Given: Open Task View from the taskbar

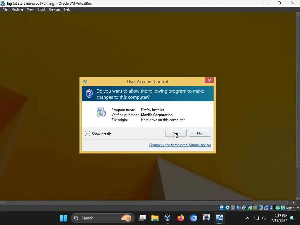Looking at the screenshot, I should tap(142, 218).
